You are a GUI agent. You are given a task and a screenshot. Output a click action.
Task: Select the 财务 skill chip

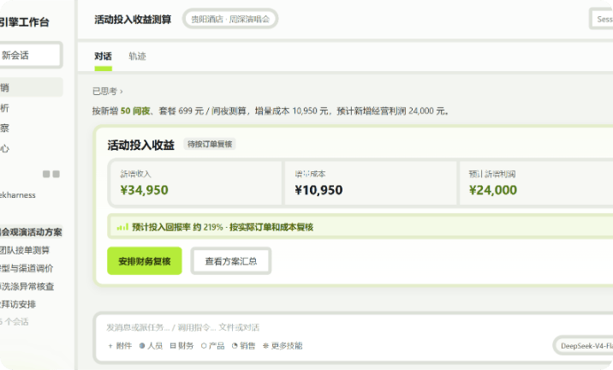click(182, 346)
